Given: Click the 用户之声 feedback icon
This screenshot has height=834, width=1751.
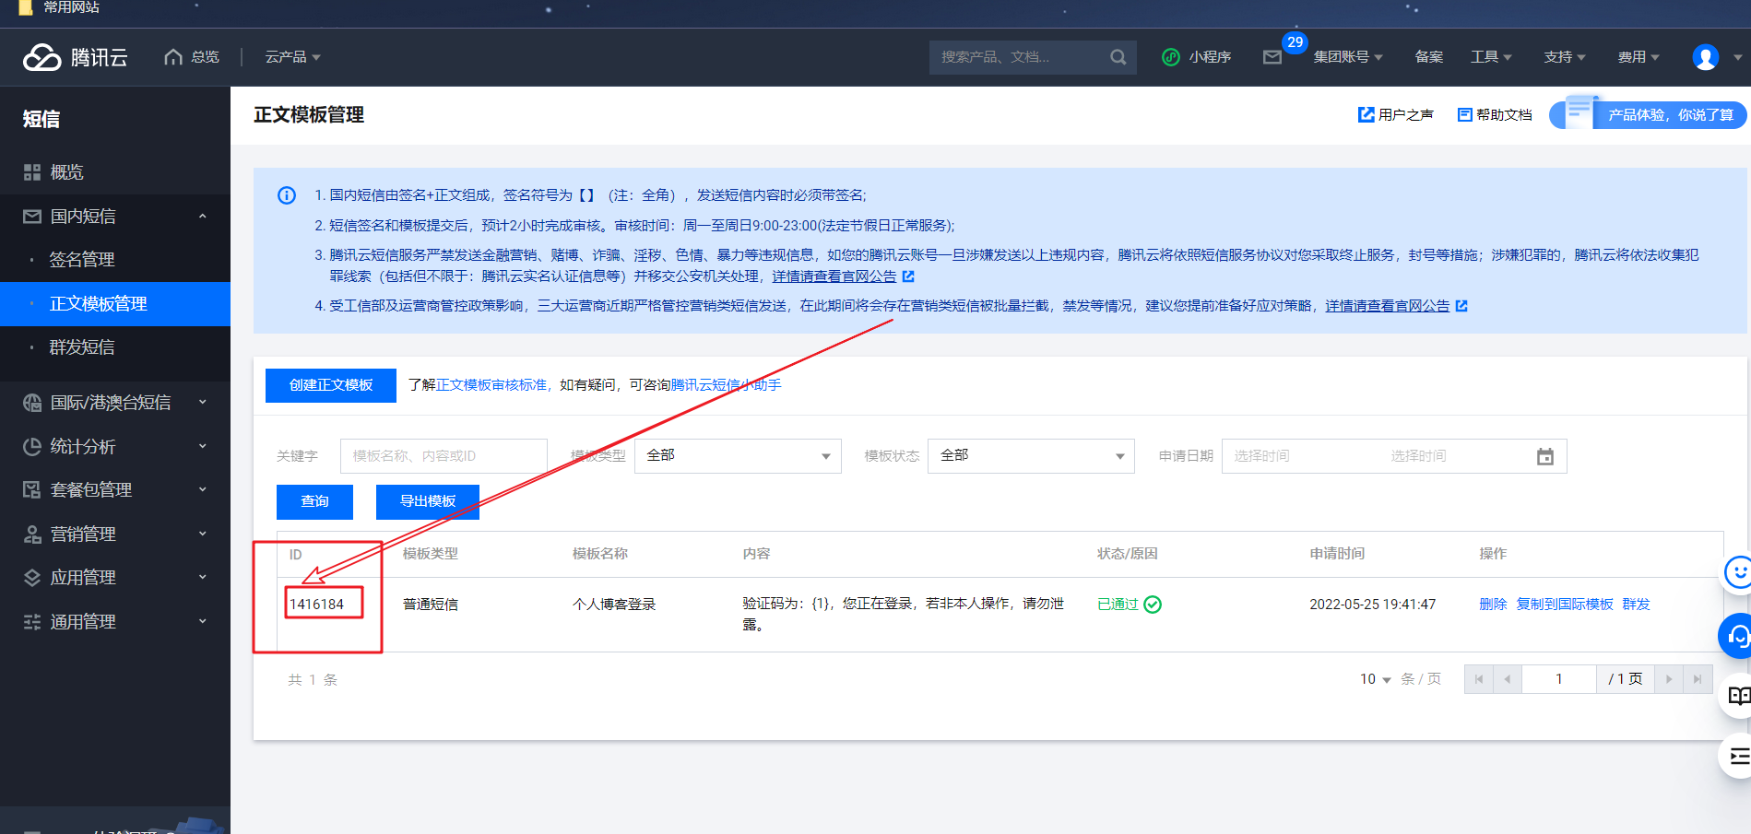Looking at the screenshot, I should point(1366,114).
